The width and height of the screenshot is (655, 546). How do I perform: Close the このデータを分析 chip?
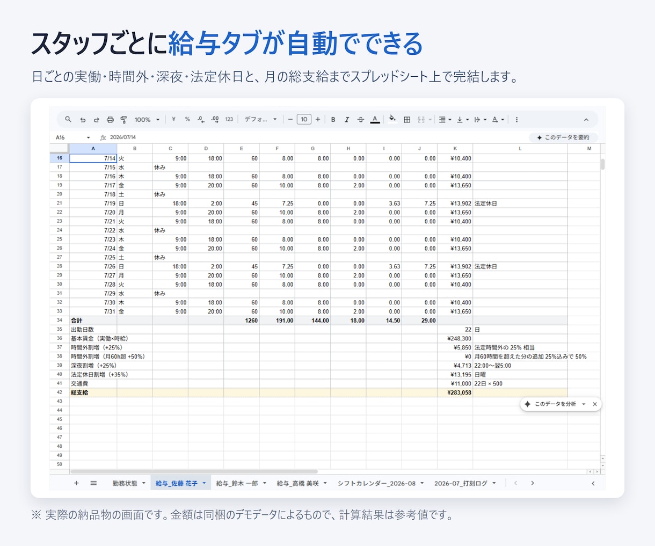tap(594, 404)
